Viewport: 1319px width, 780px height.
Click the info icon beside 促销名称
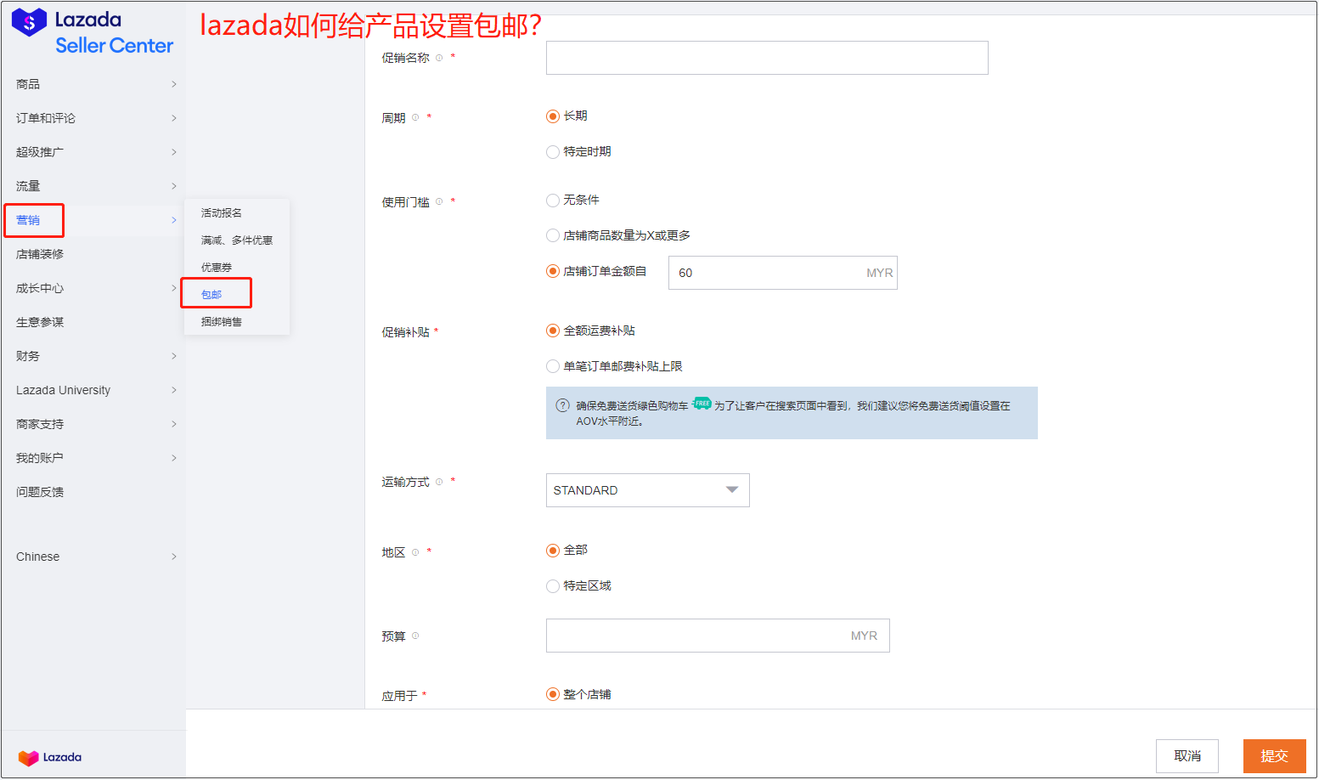click(x=439, y=58)
